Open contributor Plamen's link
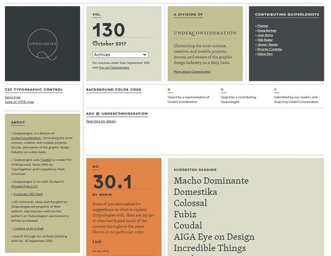 point(263,26)
